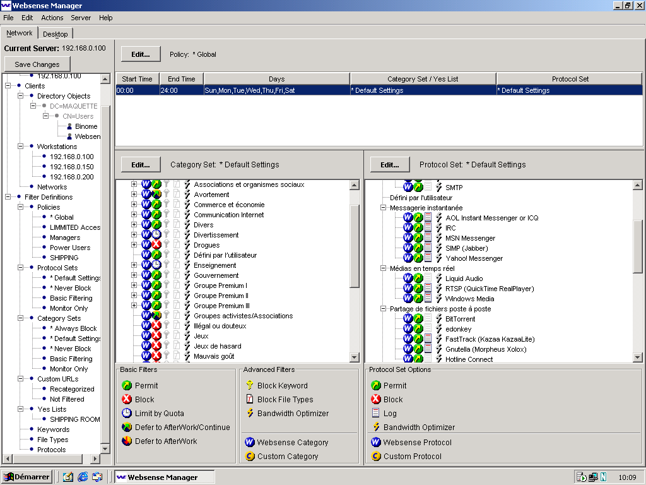The image size is (646, 485).
Task: Click the Limit by Quota clock icon
Action: coord(127,414)
